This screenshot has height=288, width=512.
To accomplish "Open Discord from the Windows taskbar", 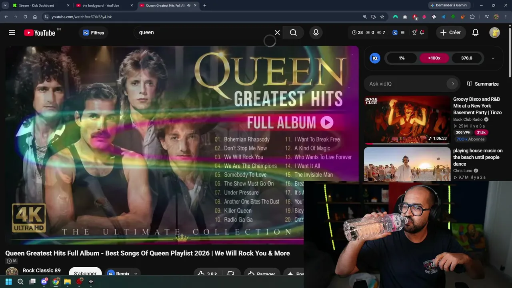I will (44, 282).
